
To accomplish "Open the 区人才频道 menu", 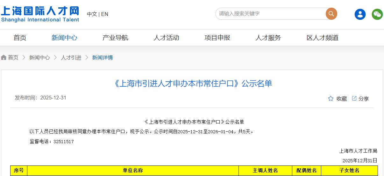I will click(322, 38).
